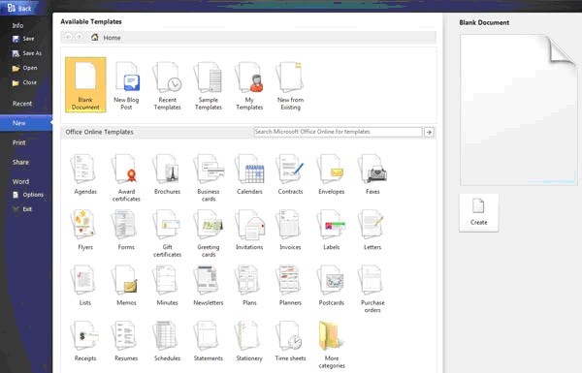Open the Minutes template category
582x373 pixels.
[x=168, y=286]
